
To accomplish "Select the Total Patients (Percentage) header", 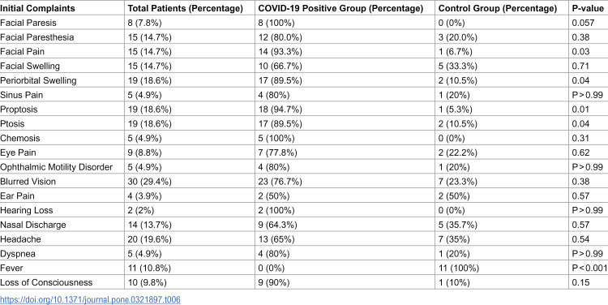I will point(186,8).
